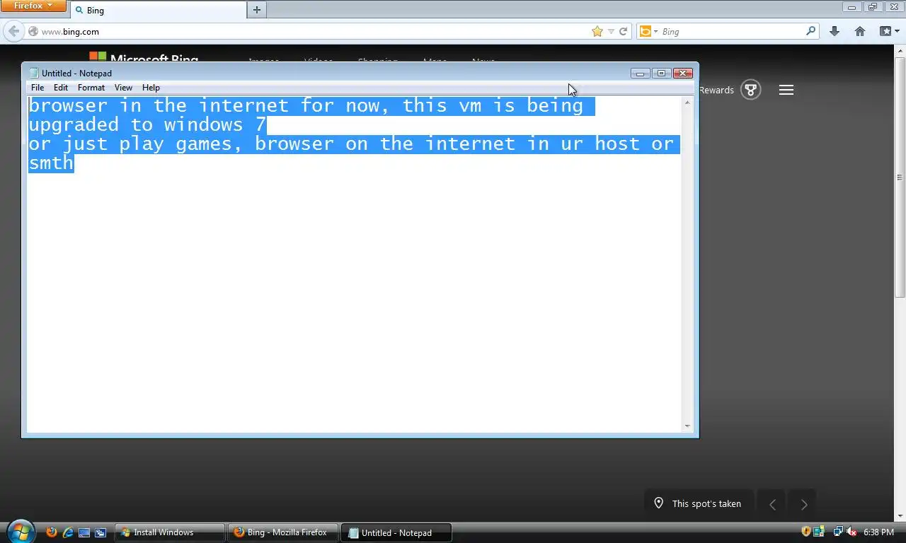Image resolution: width=906 pixels, height=543 pixels.
Task: Click the Firefox page scroll-up arrow
Action: pyautogui.click(x=900, y=50)
